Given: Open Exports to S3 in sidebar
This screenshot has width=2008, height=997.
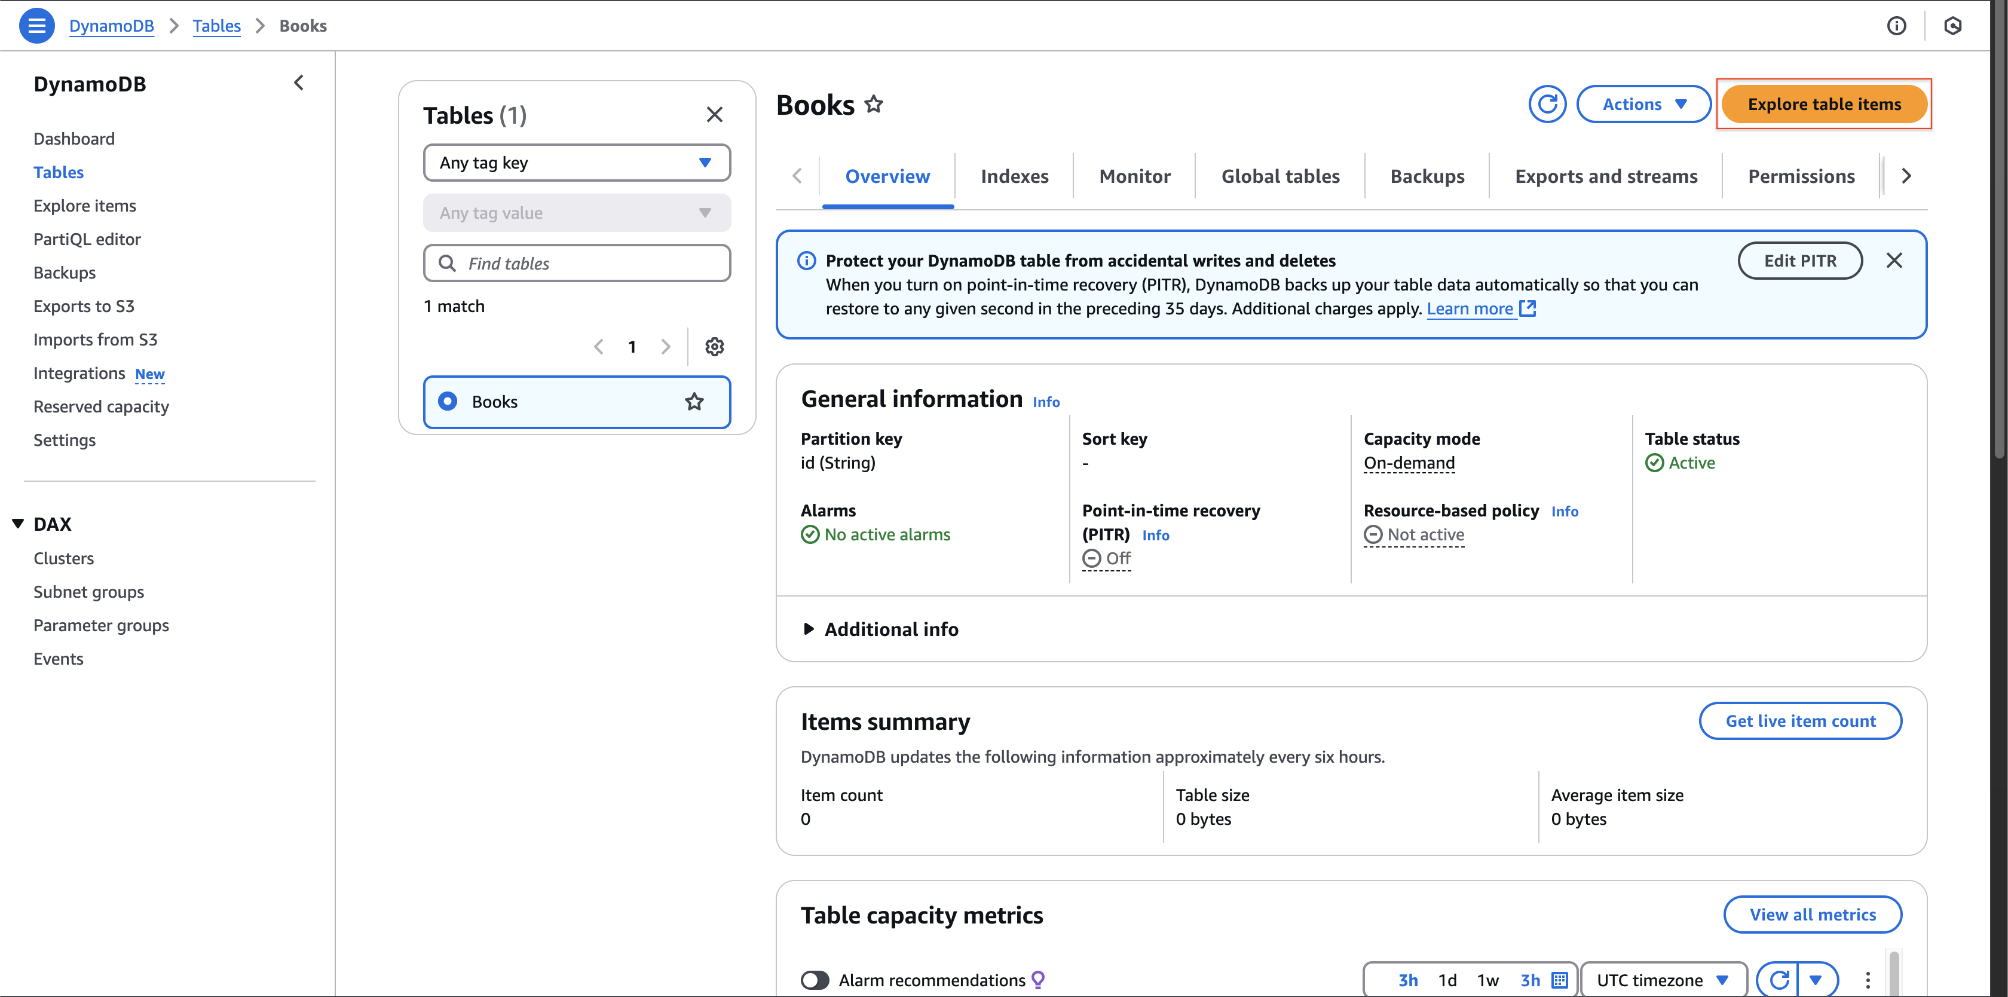Looking at the screenshot, I should [x=84, y=307].
